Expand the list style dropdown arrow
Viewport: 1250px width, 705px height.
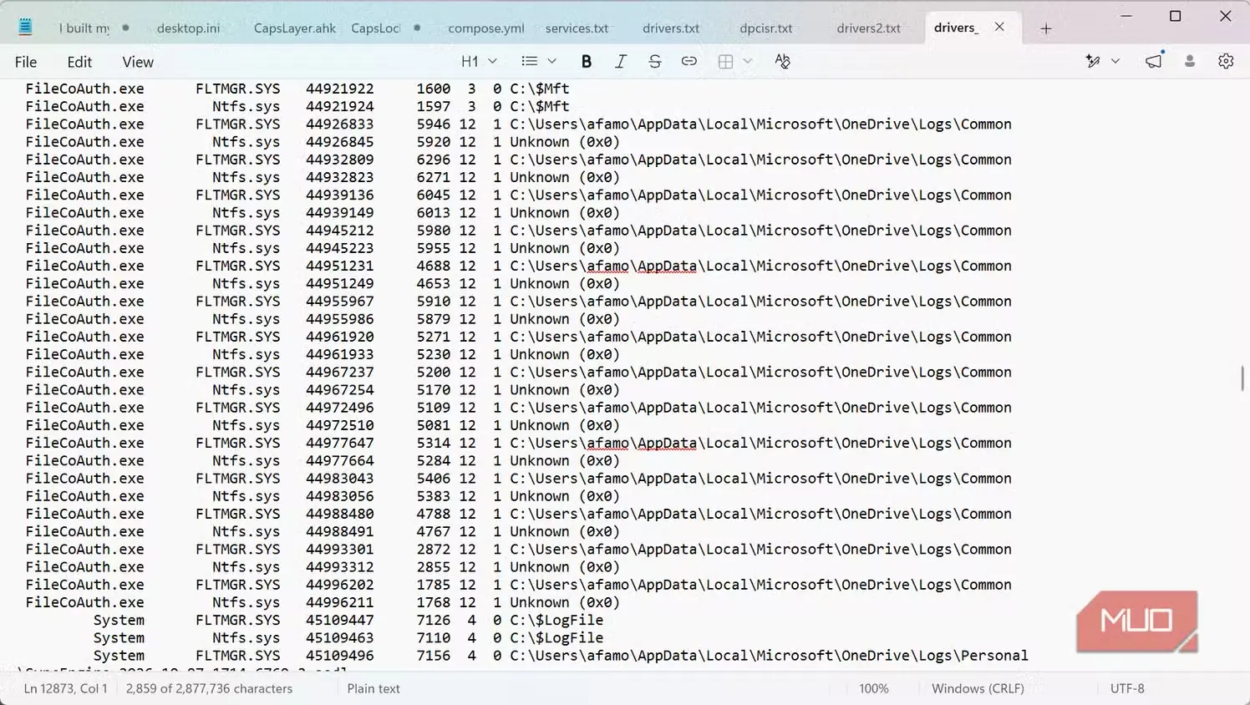551,61
